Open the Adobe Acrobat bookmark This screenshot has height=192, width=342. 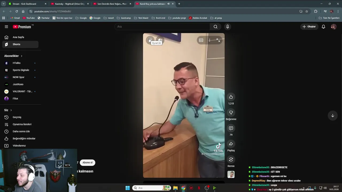coord(198,18)
